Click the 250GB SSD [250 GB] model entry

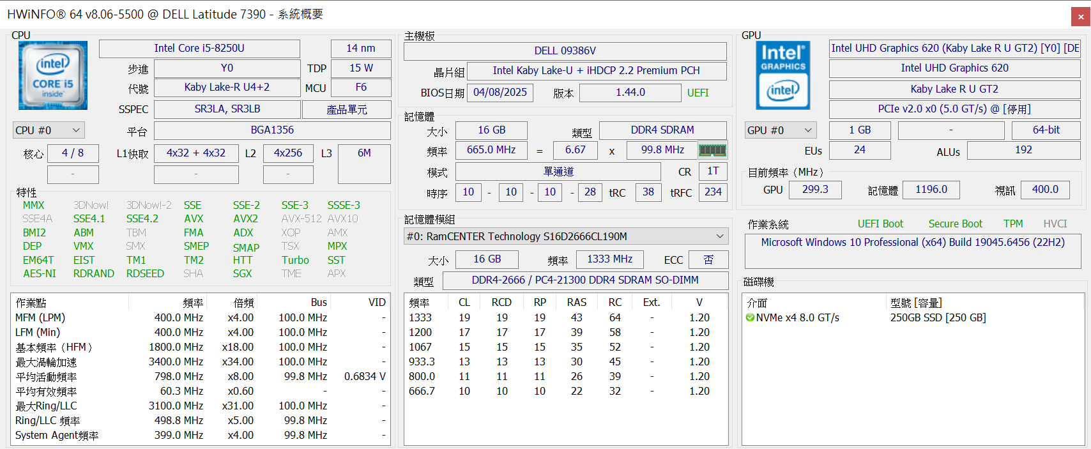938,317
